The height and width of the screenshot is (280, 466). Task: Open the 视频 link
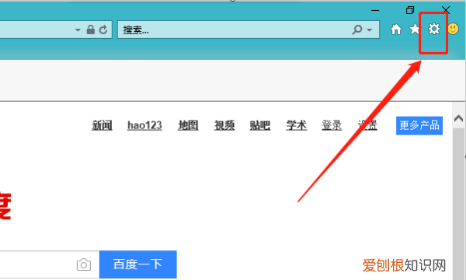coord(224,125)
